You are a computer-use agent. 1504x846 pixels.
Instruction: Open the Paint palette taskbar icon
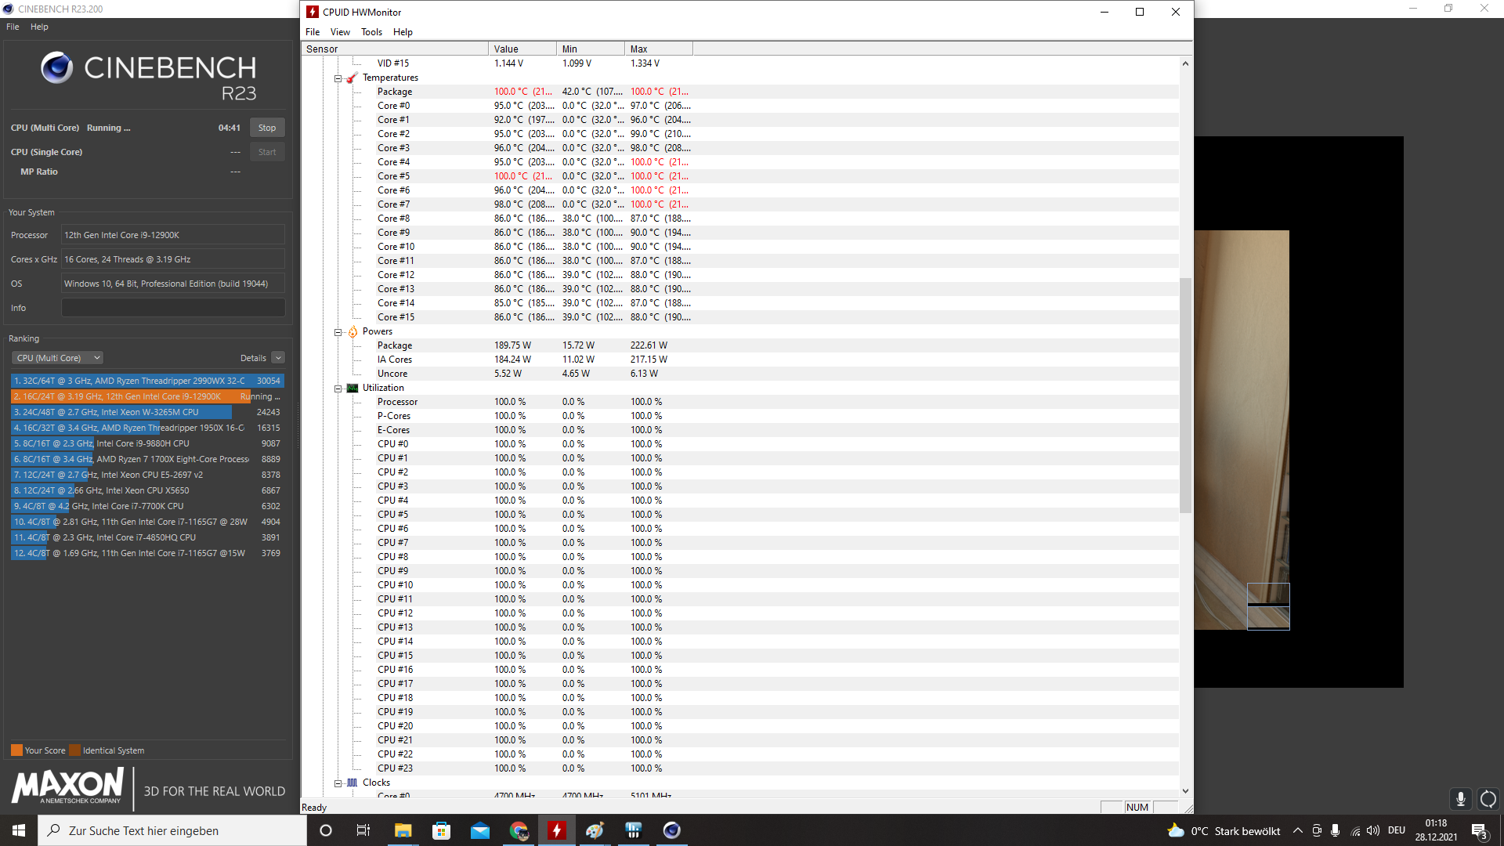595,830
